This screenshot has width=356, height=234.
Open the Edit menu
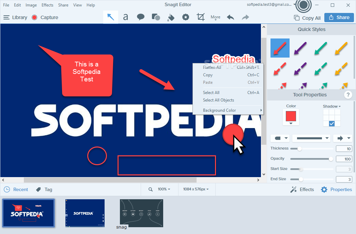tap(17, 5)
